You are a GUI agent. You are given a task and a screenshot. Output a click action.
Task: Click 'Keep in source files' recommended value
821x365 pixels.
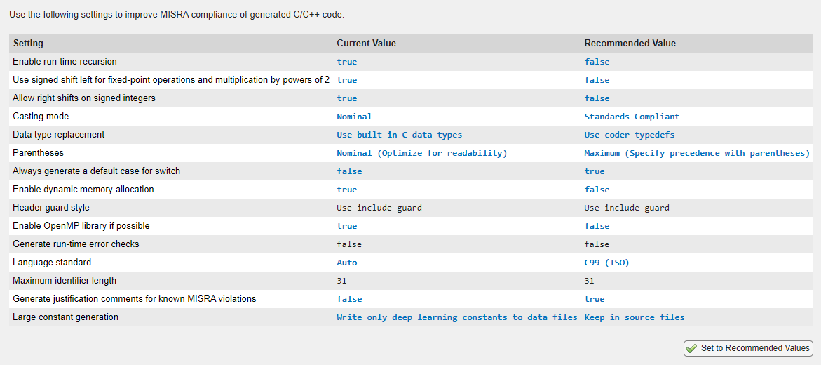(634, 317)
